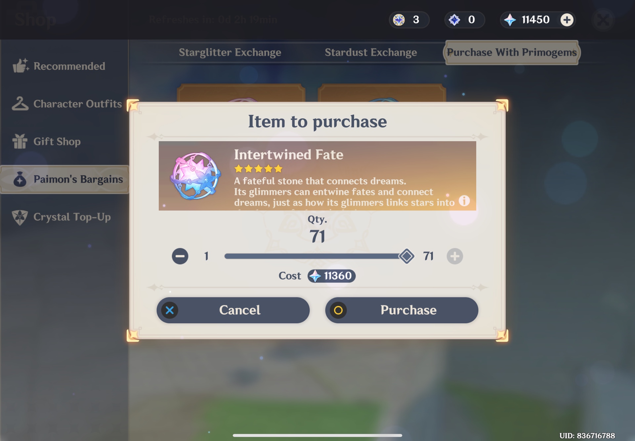This screenshot has width=635, height=441.
Task: Click the info icon on item description
Action: 464,201
